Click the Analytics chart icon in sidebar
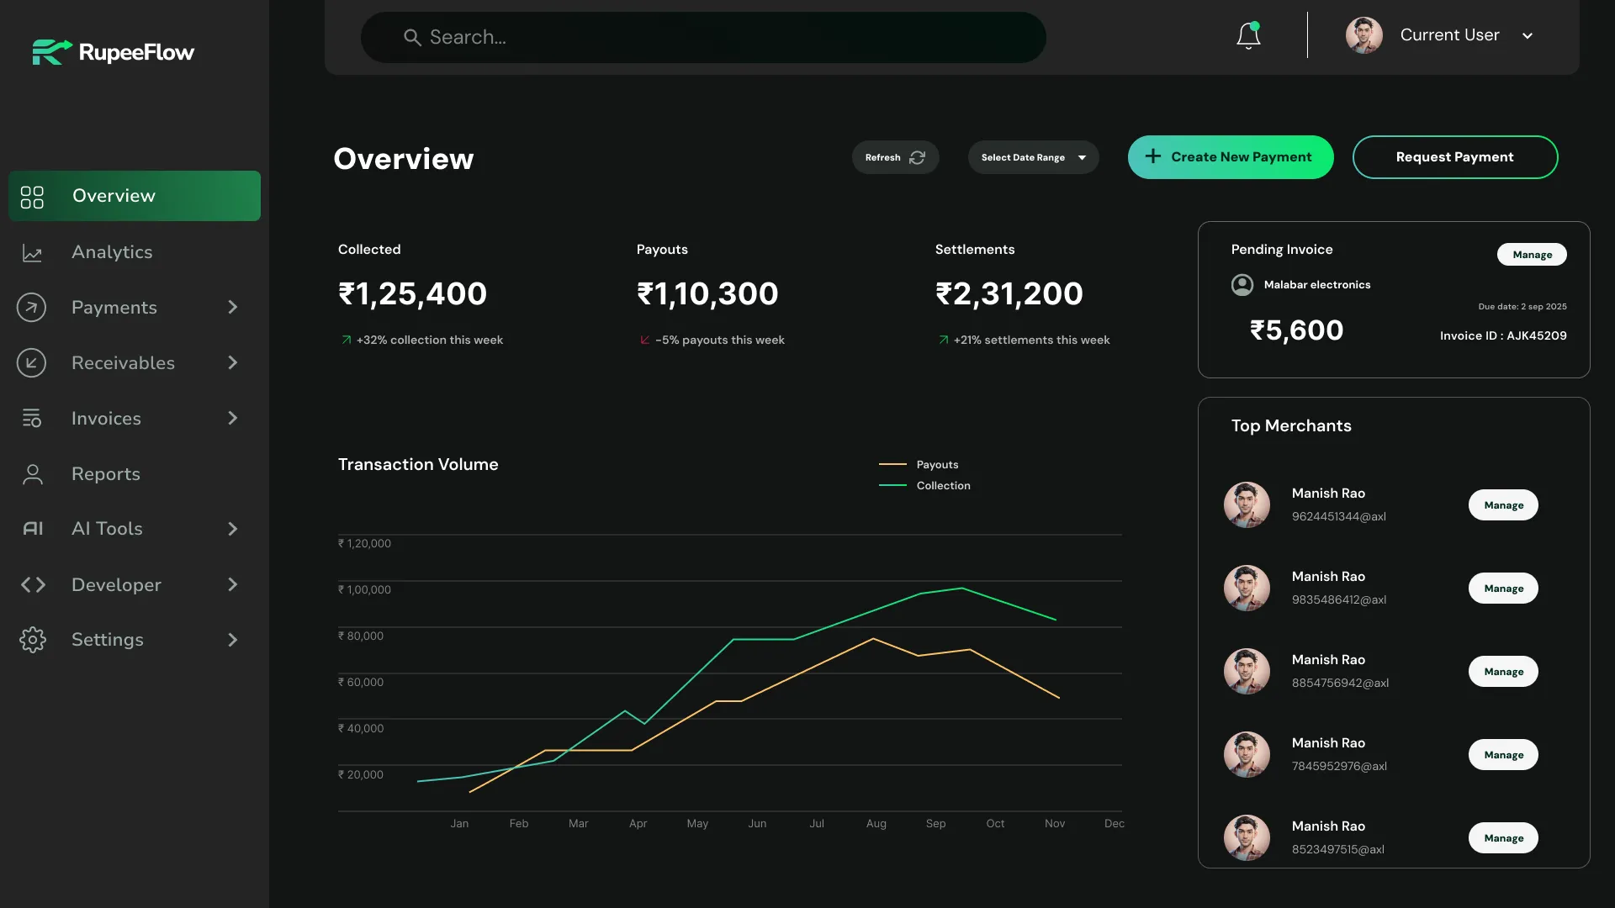This screenshot has height=908, width=1615. [x=32, y=252]
